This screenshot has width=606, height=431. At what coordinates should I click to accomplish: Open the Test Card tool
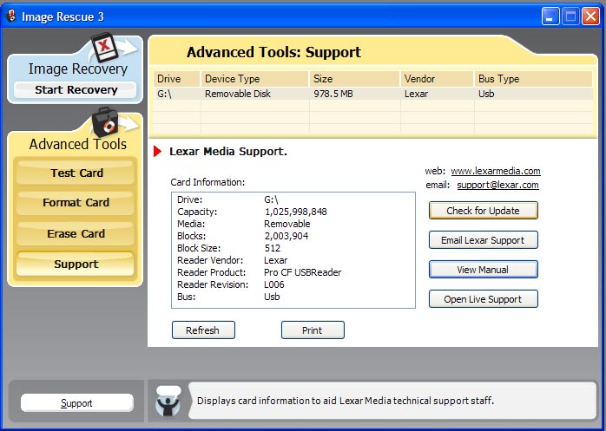click(x=76, y=173)
